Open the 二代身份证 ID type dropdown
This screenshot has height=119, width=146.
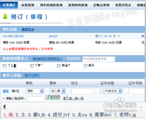pyautogui.click(x=111, y=91)
